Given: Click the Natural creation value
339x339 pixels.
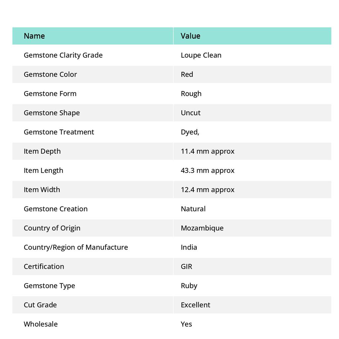Looking at the screenshot, I should tap(193, 209).
